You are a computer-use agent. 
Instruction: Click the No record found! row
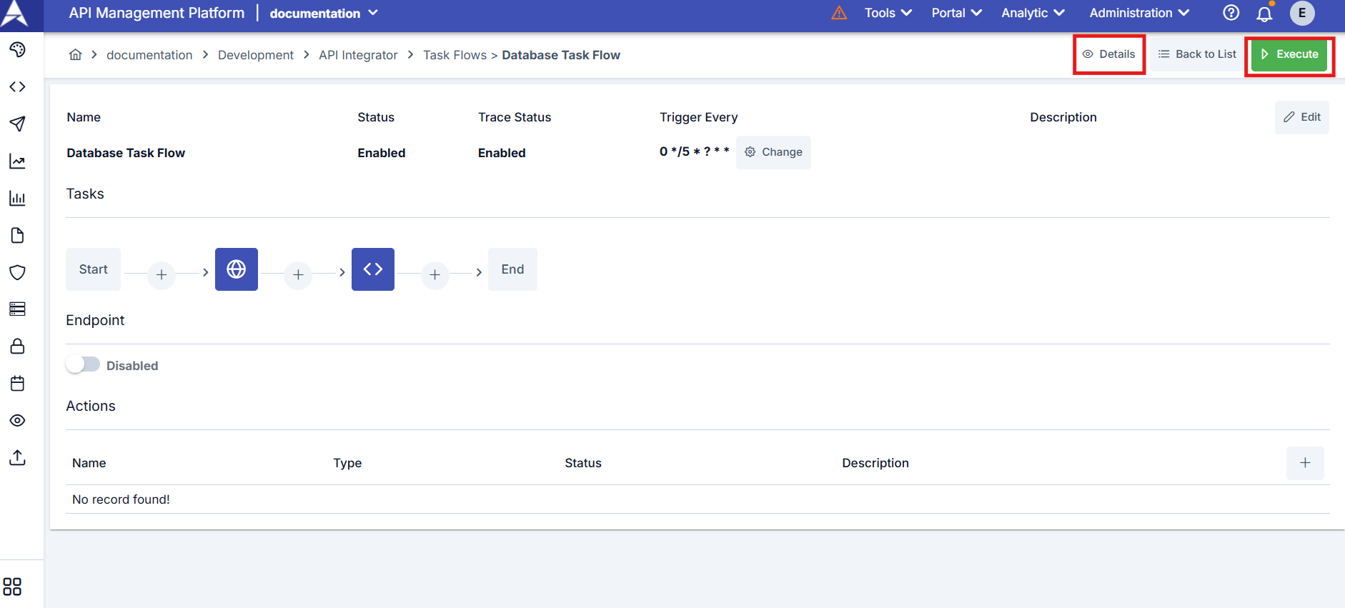(x=698, y=499)
